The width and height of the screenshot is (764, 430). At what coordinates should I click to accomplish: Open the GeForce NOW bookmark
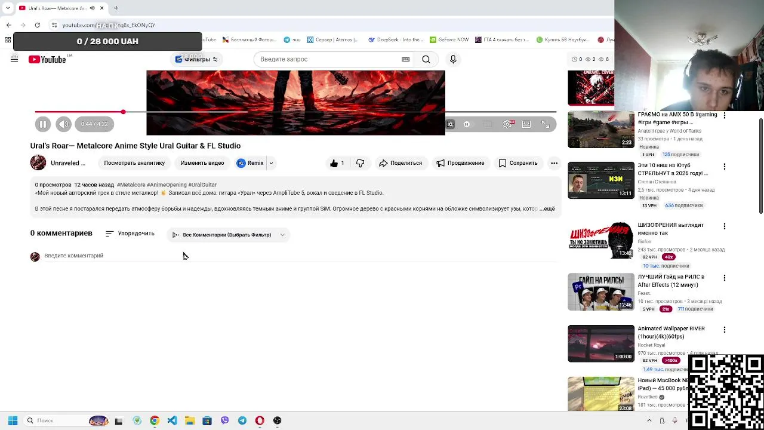[x=449, y=40]
